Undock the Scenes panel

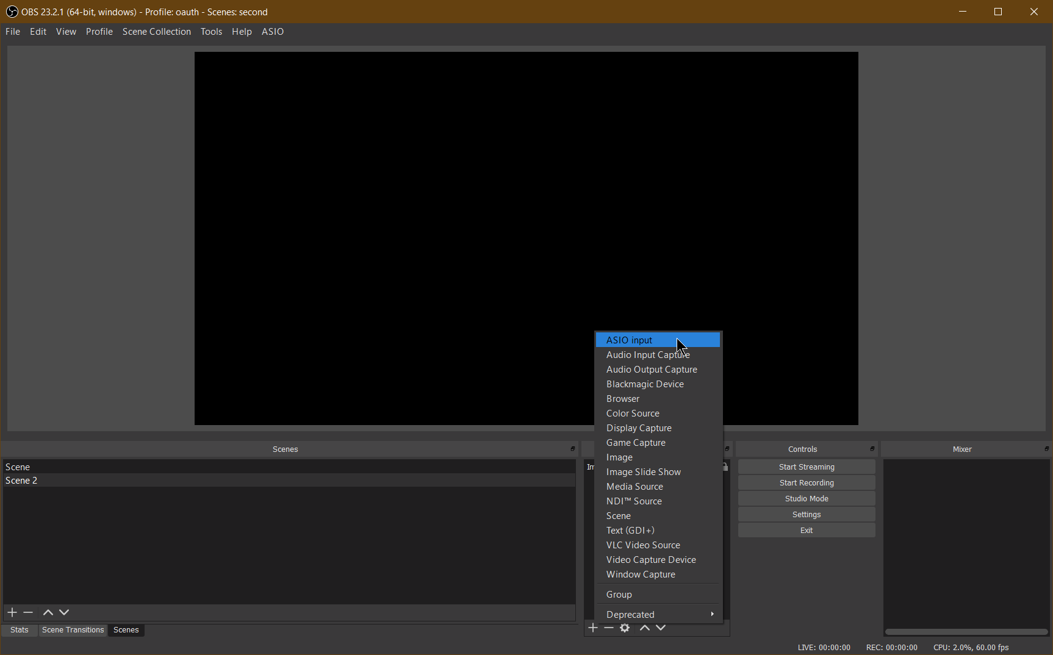tap(573, 449)
